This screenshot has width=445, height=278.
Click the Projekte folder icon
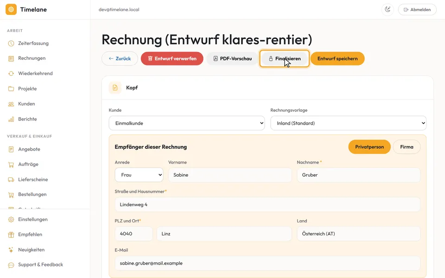(11, 89)
